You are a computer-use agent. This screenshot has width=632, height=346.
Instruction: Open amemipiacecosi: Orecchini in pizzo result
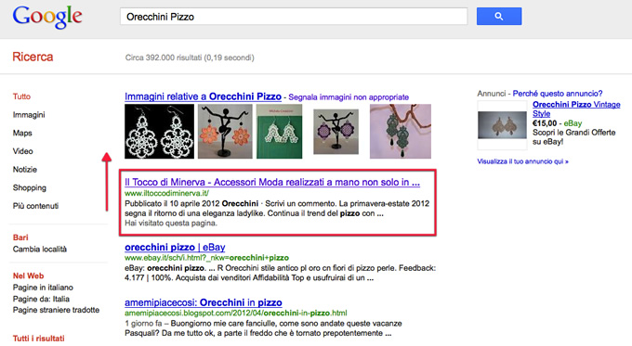(x=204, y=302)
